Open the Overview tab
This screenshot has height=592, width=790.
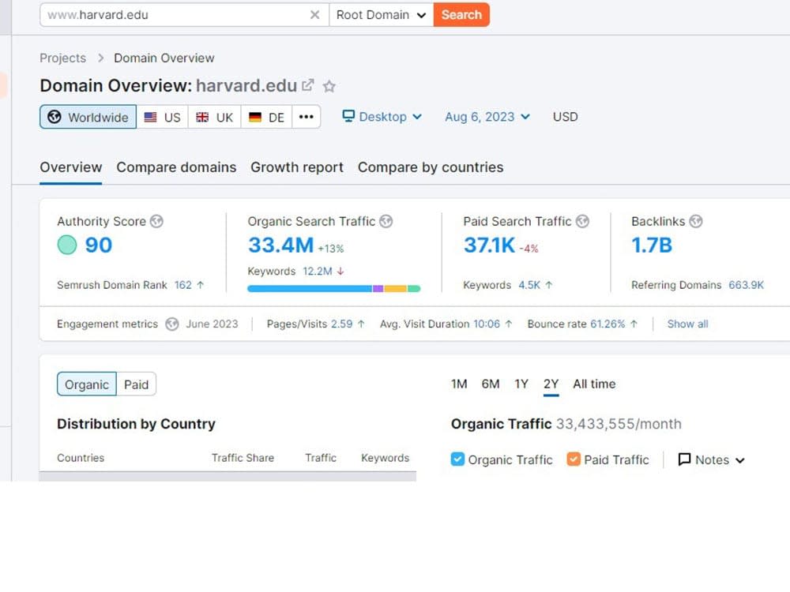pos(71,167)
